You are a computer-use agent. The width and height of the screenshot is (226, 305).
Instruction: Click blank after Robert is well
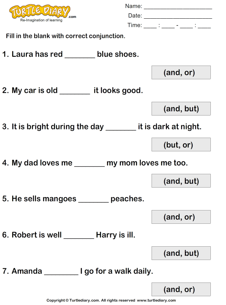(79, 238)
